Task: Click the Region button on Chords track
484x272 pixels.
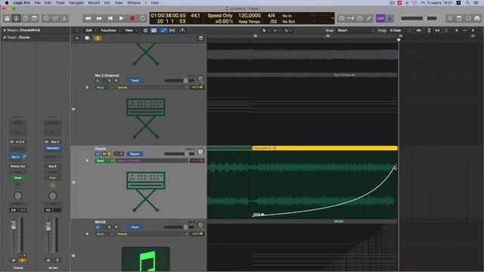Action: [135, 154]
